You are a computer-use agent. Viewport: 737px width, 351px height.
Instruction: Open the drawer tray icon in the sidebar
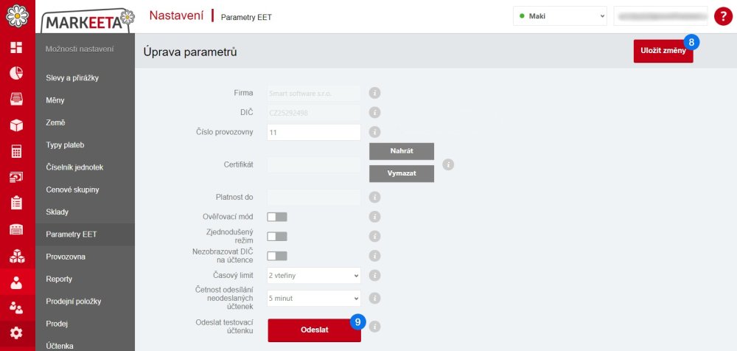click(16, 99)
